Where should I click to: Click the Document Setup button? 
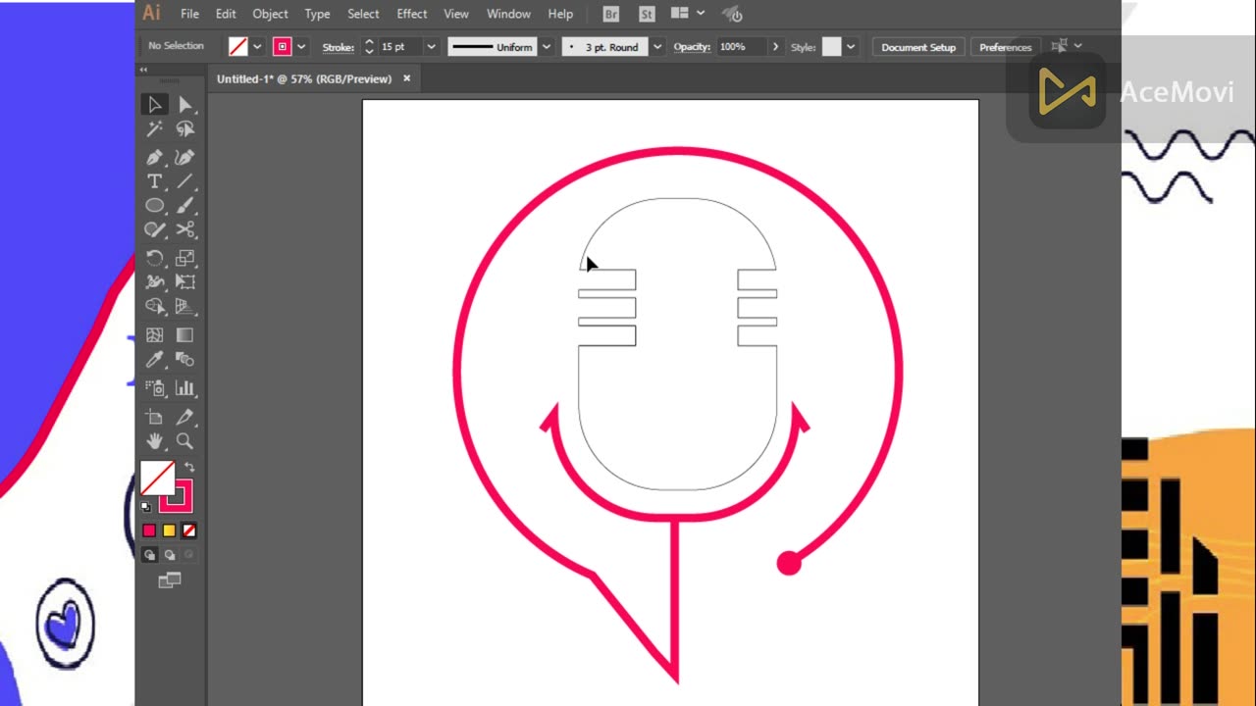(918, 47)
